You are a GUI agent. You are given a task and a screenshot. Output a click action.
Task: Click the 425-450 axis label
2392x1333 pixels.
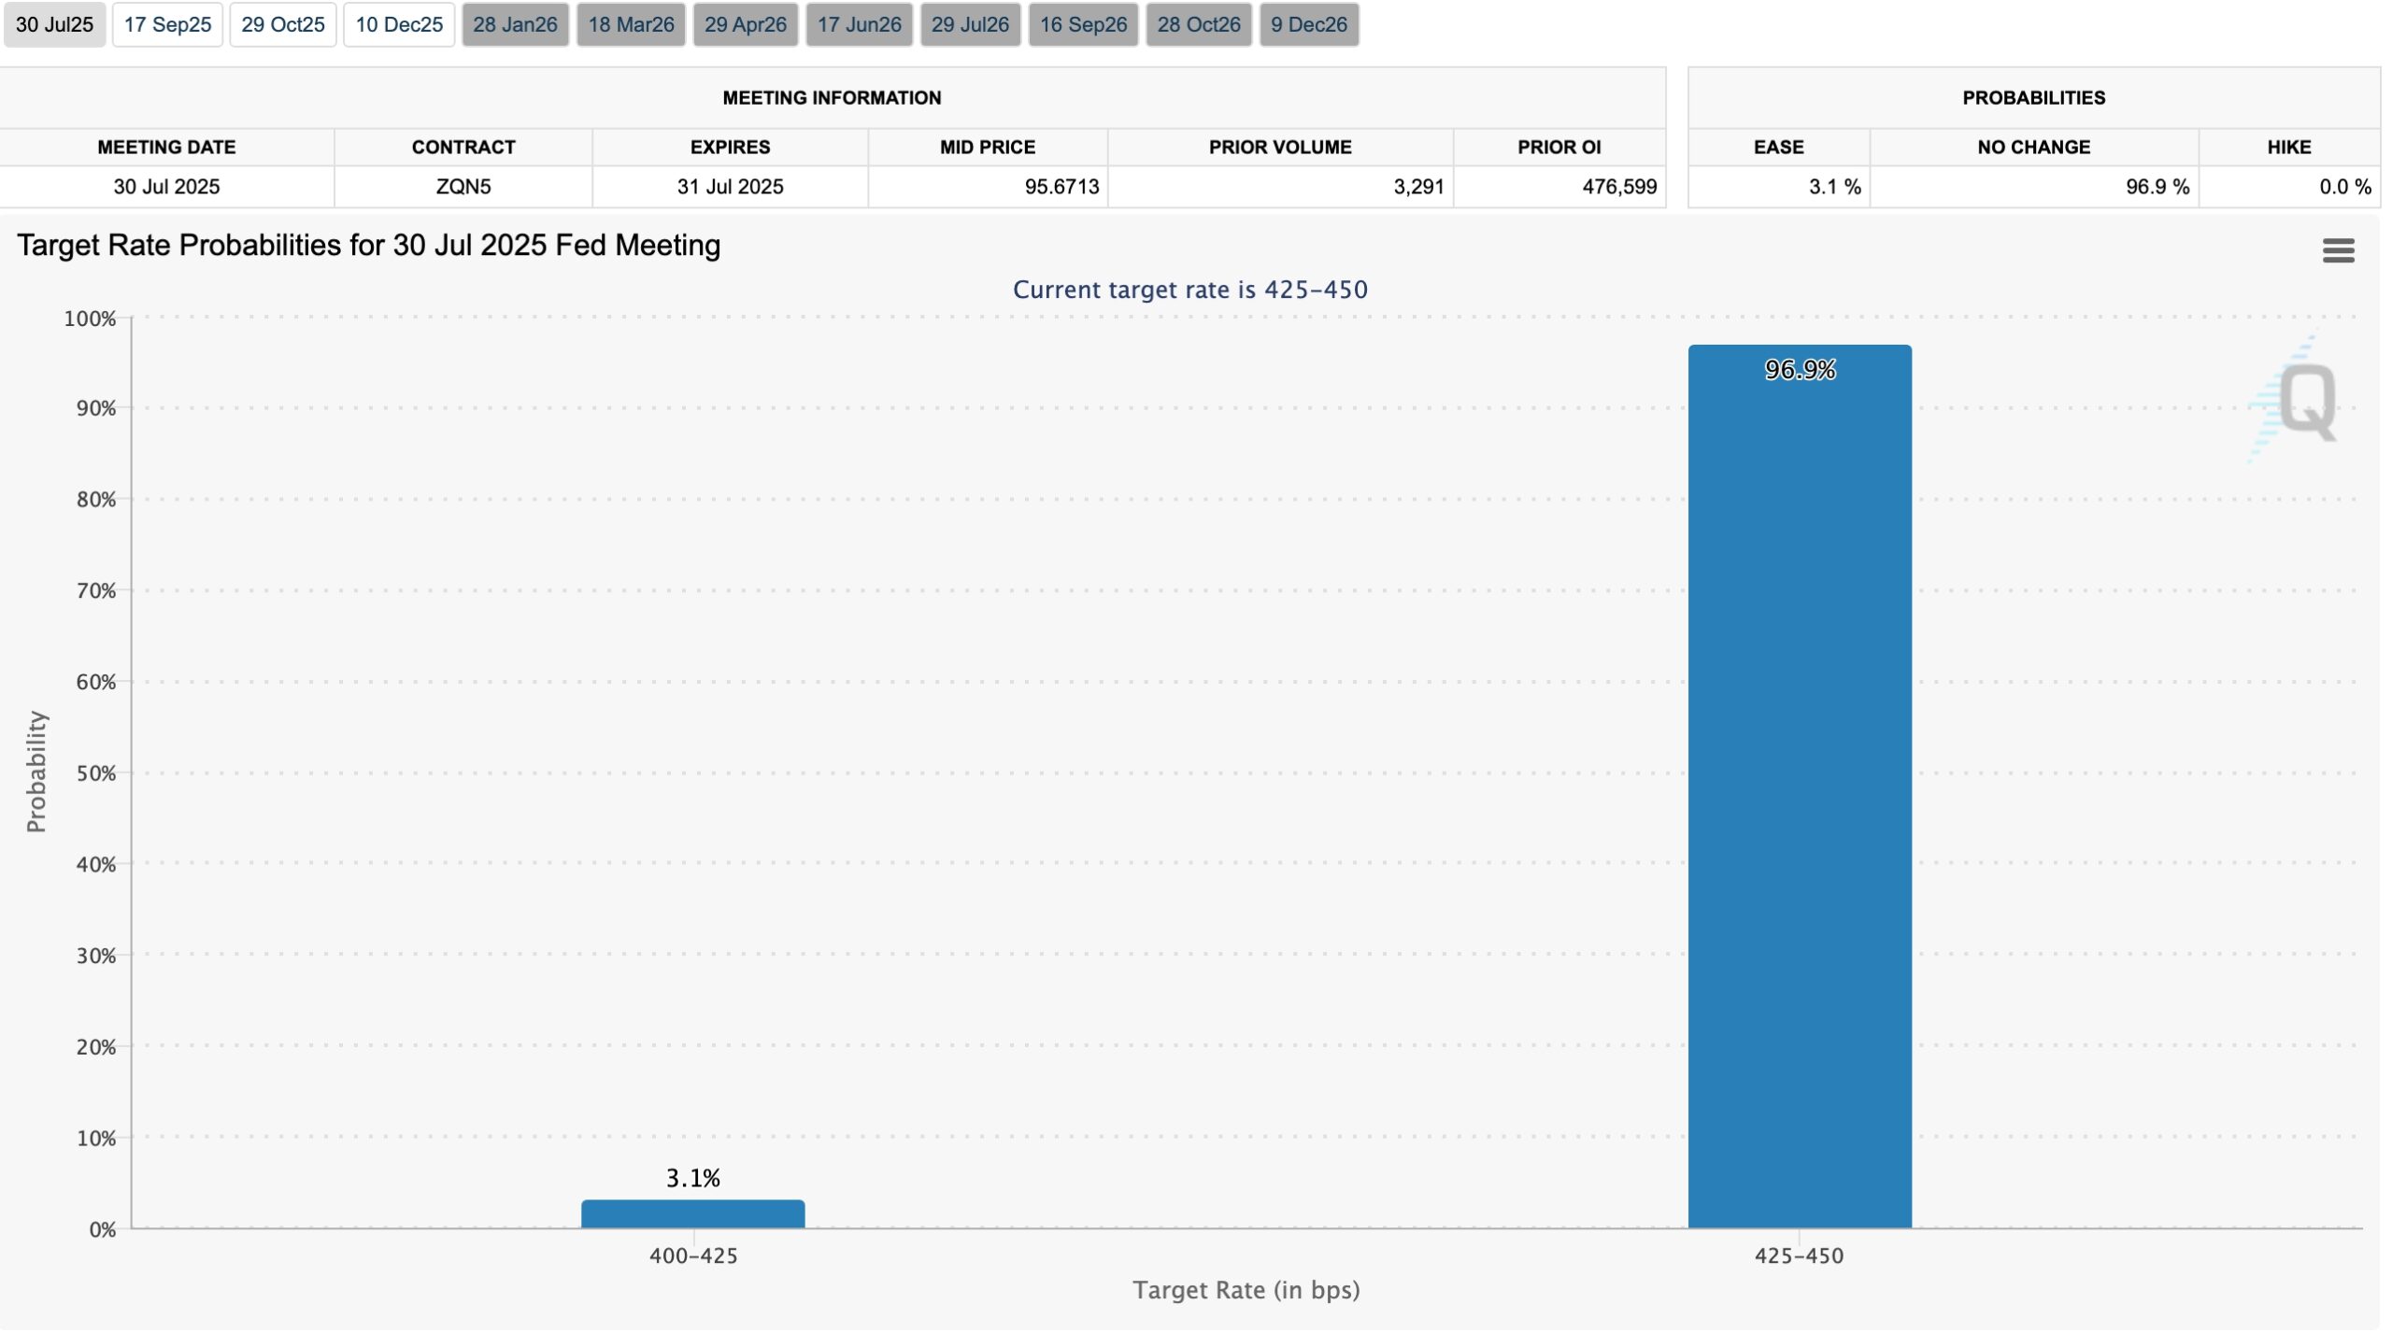pos(1799,1255)
